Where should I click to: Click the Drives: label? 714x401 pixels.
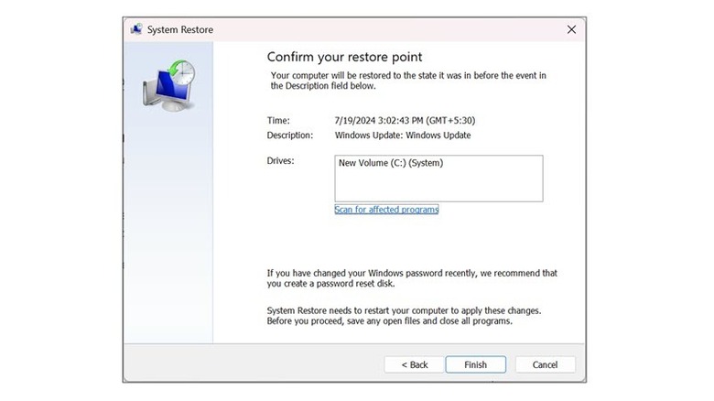(280, 160)
